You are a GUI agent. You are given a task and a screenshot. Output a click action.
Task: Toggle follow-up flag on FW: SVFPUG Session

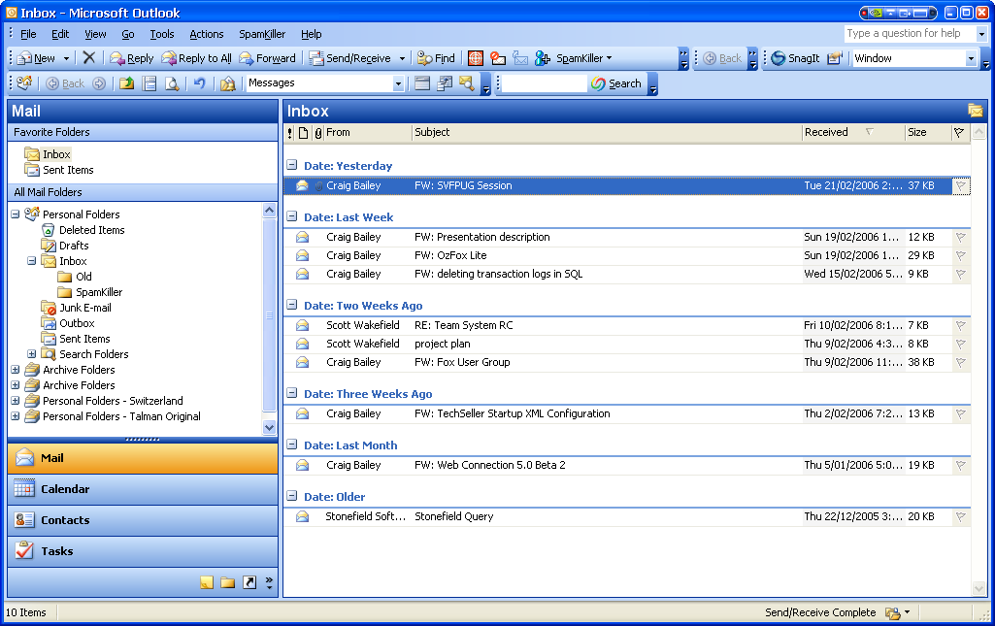tap(960, 185)
